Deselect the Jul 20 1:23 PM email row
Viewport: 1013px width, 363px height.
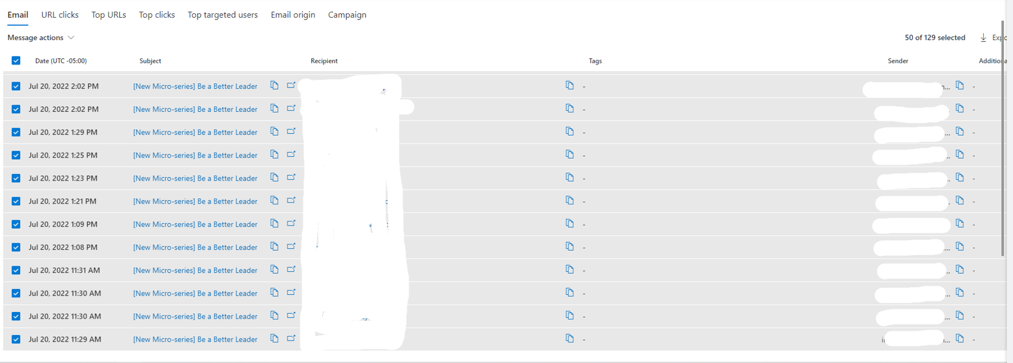point(16,178)
